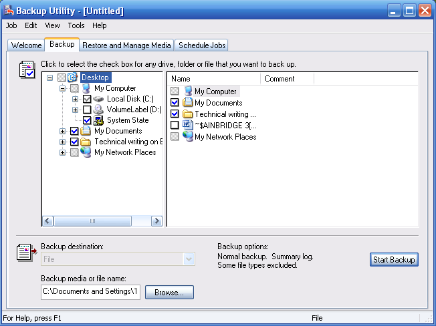Select the Backup tab

click(x=62, y=44)
